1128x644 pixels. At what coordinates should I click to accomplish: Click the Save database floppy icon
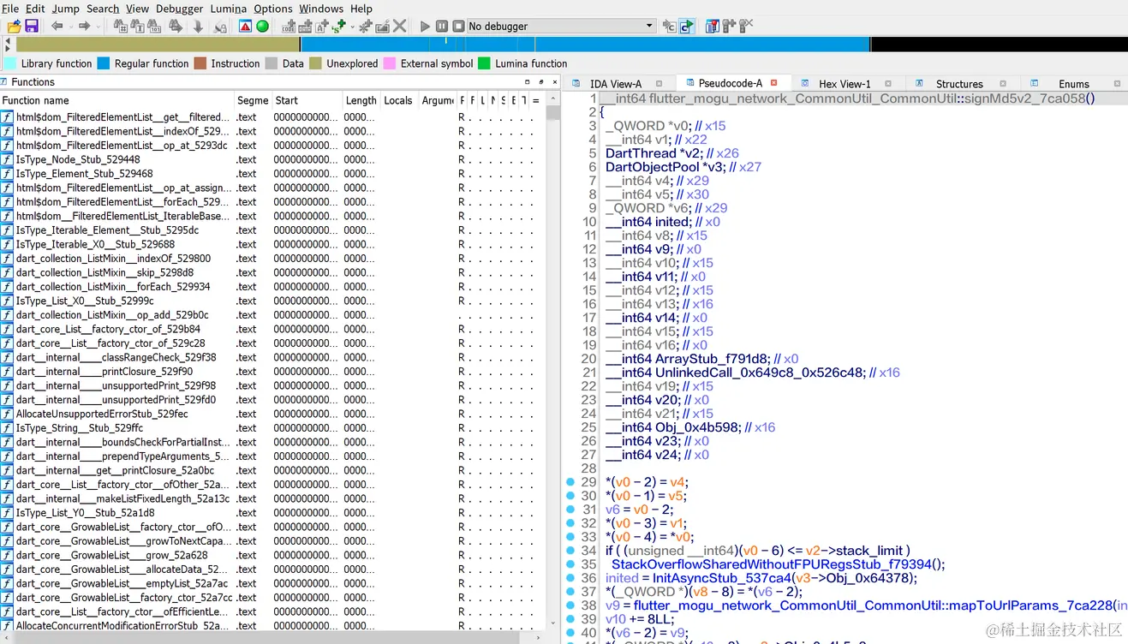(32, 26)
